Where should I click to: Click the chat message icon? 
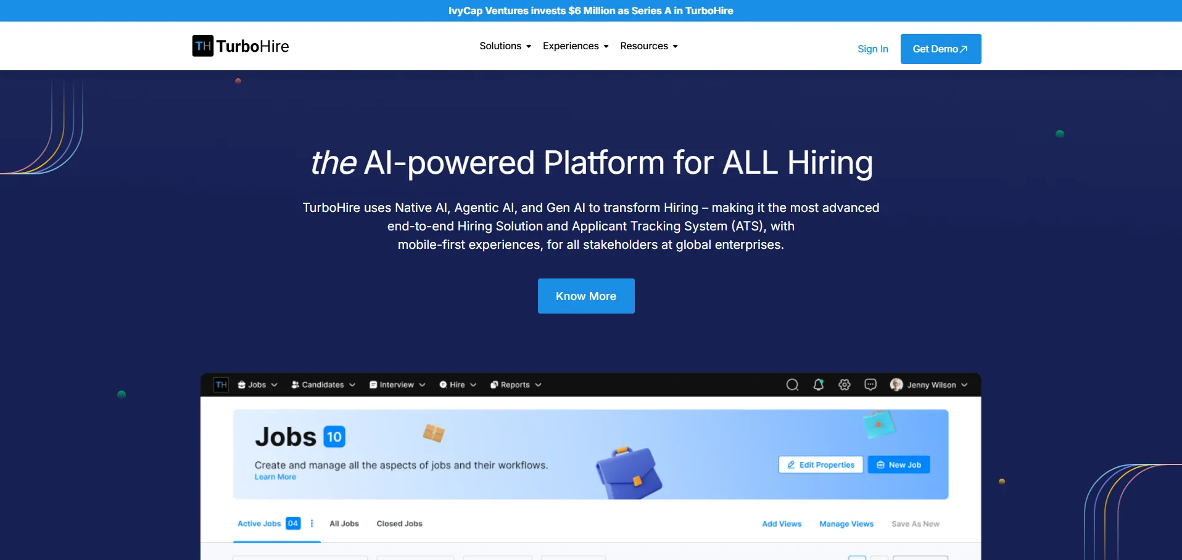coord(870,385)
